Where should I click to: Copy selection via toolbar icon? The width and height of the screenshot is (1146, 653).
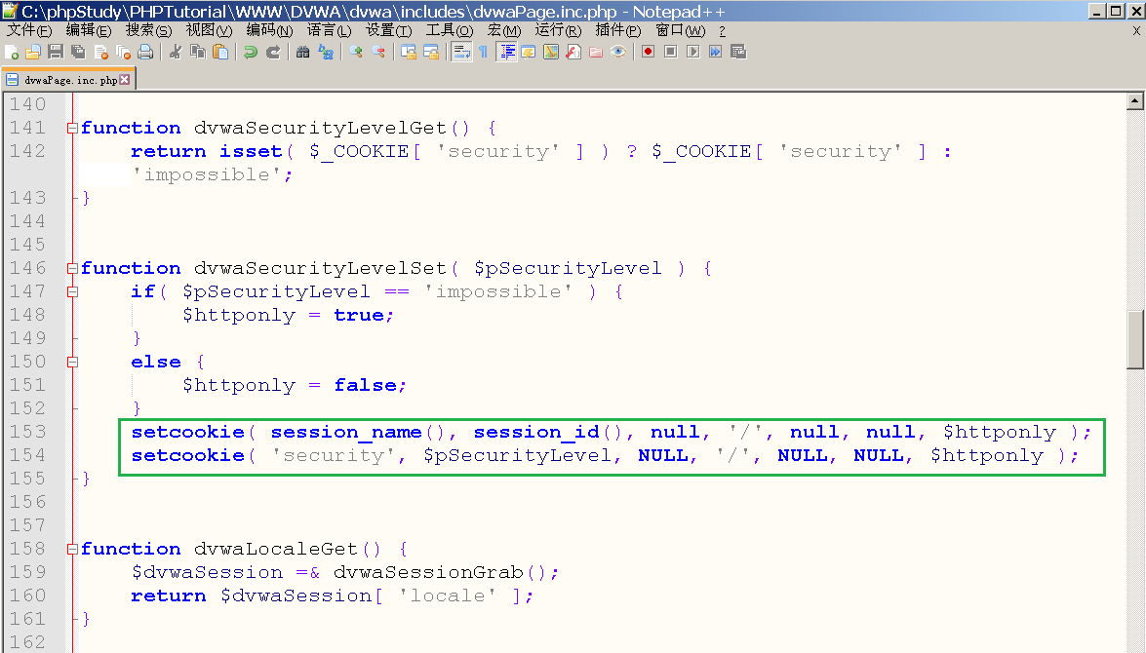click(198, 52)
